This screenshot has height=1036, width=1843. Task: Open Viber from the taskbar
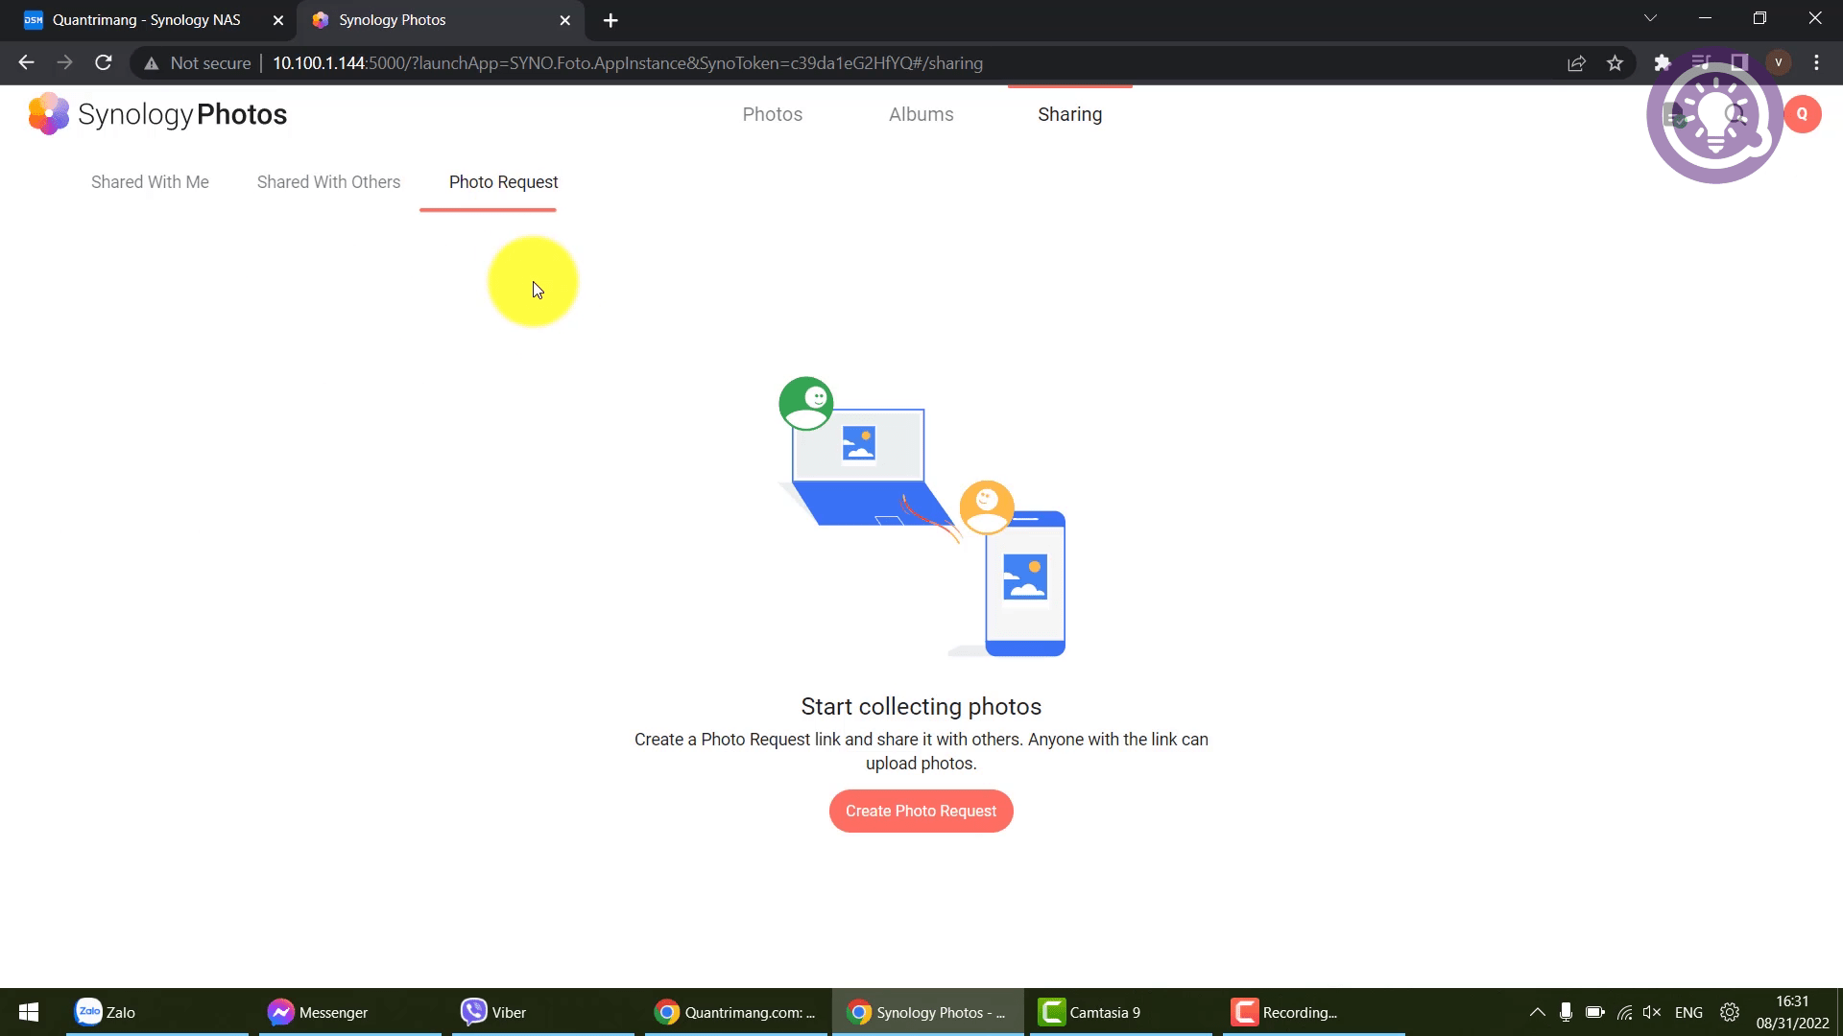pos(542,1012)
